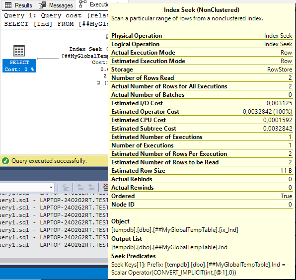Click the Actual Rebinds row
This screenshot has height=280, width=296.
click(x=202, y=179)
